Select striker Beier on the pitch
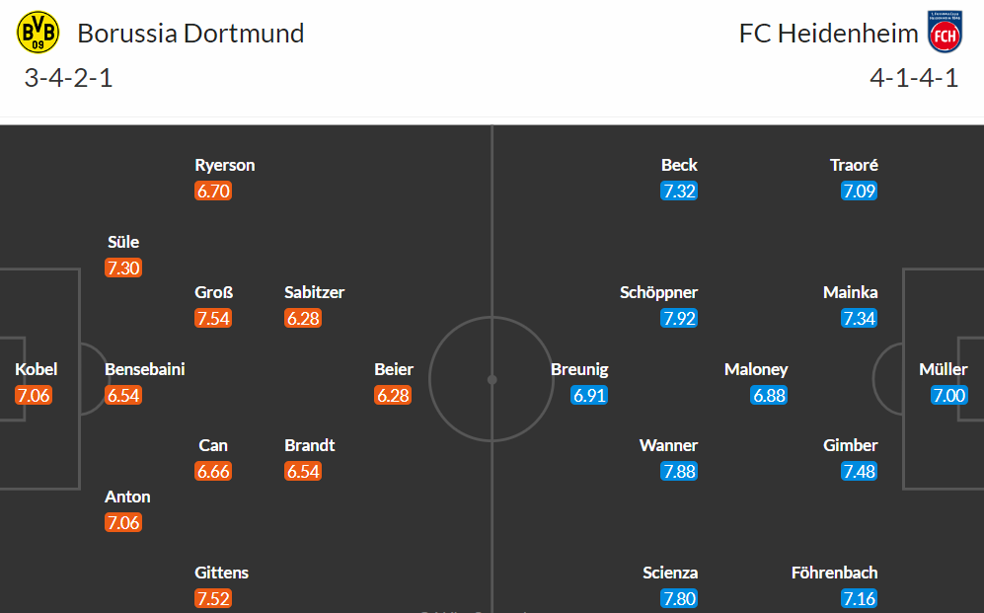The height and width of the screenshot is (613, 984). tap(394, 369)
